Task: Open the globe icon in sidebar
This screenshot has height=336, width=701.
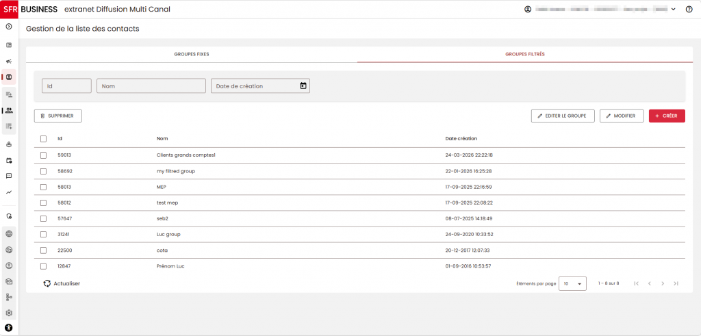Action: pyautogui.click(x=9, y=233)
